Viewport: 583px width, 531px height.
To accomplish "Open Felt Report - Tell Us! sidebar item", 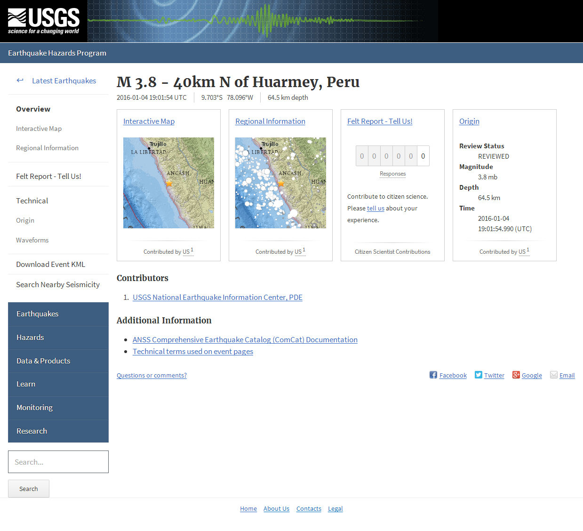I will (x=48, y=176).
